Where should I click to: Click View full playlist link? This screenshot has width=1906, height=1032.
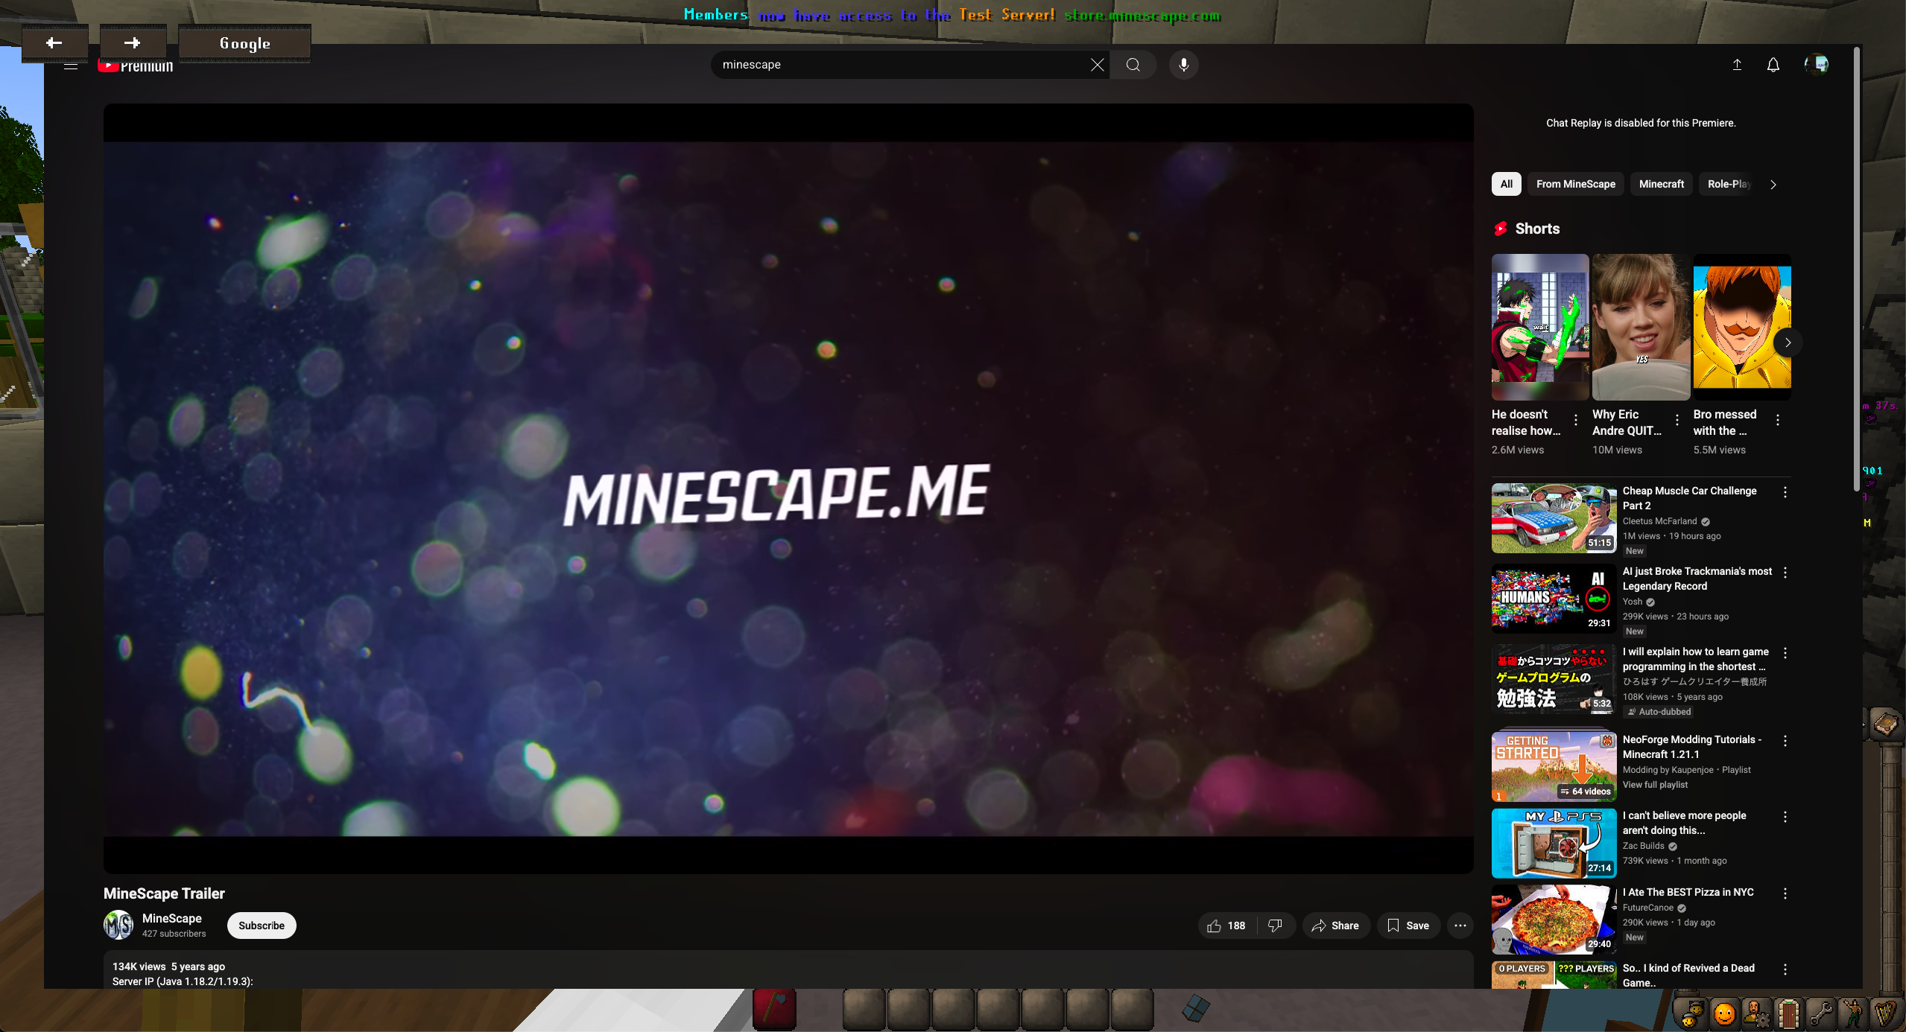(x=1655, y=785)
